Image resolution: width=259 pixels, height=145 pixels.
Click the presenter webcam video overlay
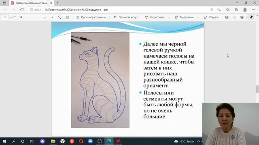[x=231, y=124]
